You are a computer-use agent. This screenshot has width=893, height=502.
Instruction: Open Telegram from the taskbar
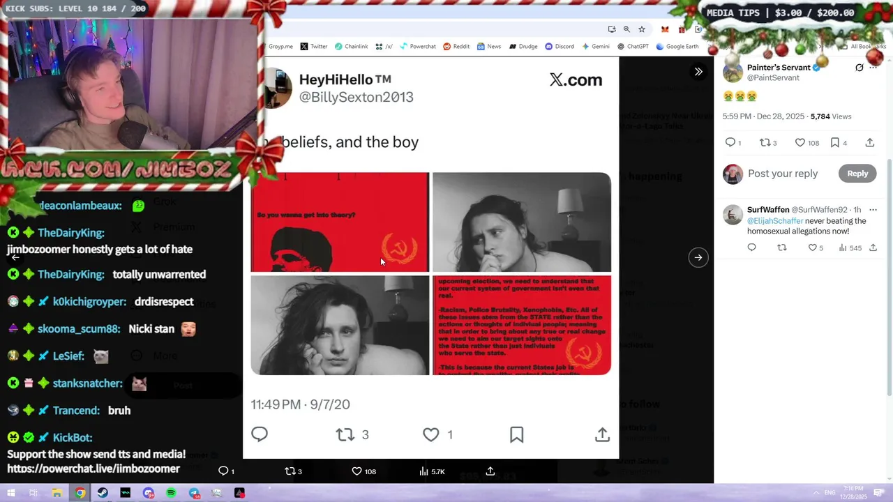pyautogui.click(x=194, y=493)
